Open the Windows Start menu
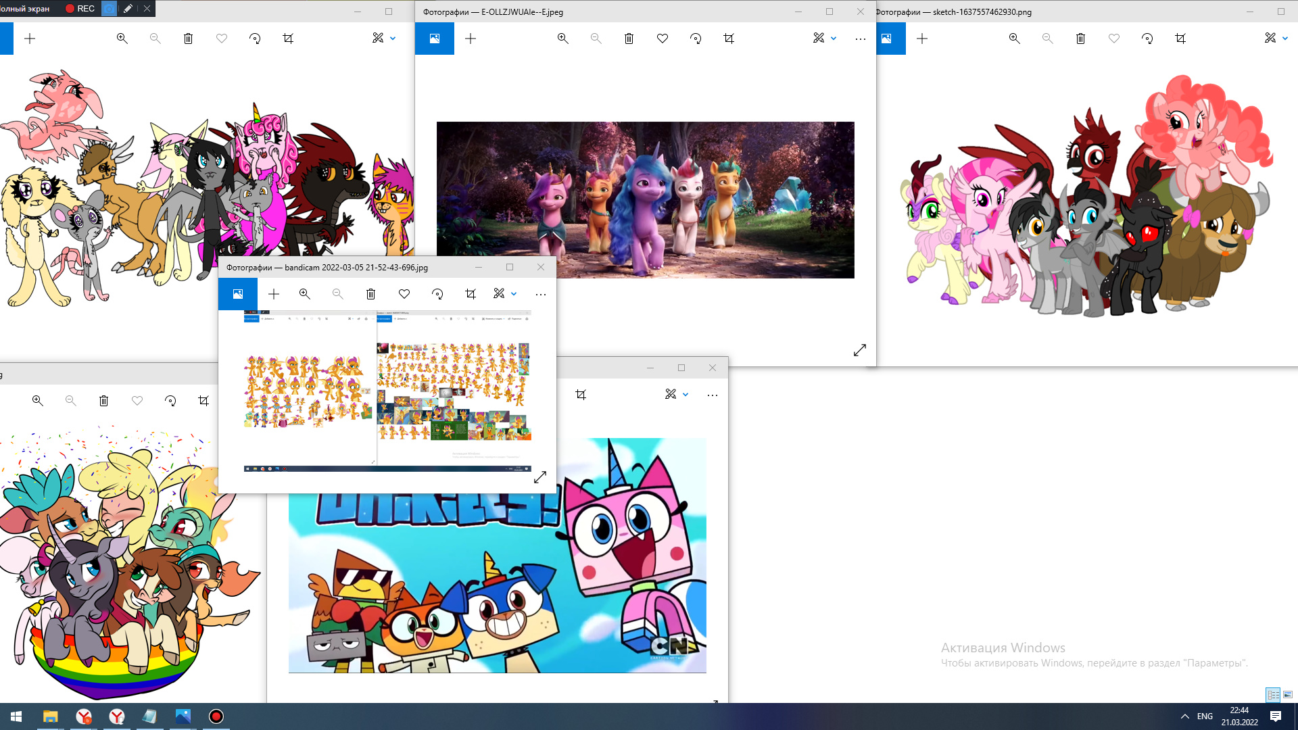Viewport: 1298px width, 730px height. point(16,716)
